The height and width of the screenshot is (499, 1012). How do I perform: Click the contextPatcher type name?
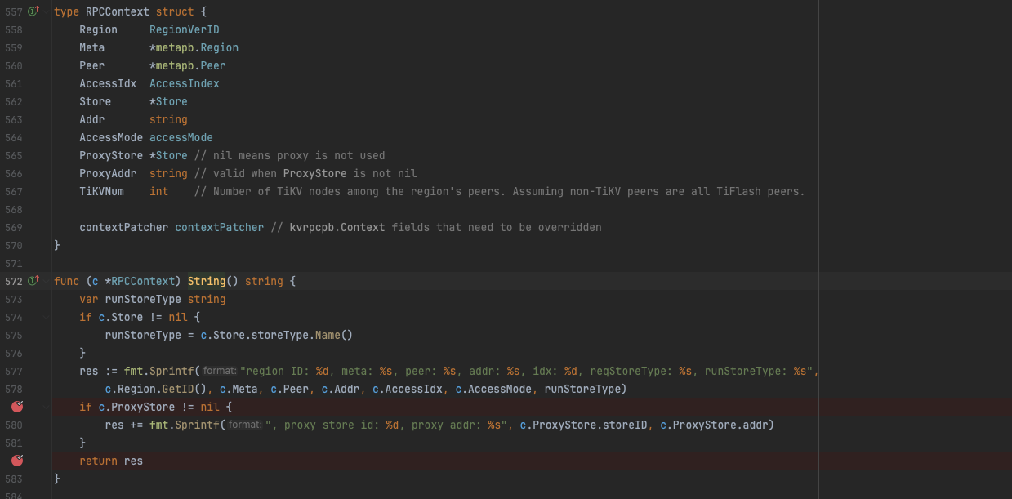219,227
